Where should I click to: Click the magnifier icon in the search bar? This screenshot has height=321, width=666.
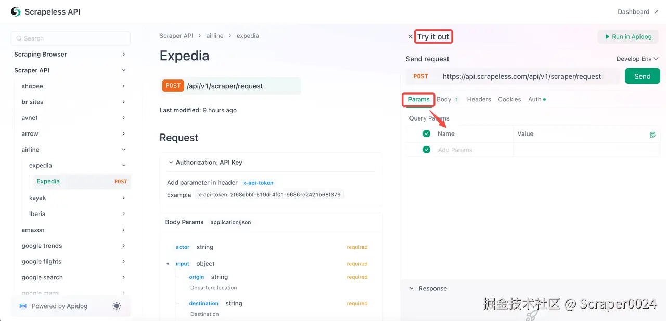click(18, 38)
